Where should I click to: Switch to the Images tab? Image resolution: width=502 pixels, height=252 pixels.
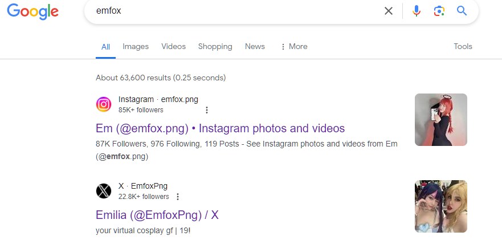[136, 47]
